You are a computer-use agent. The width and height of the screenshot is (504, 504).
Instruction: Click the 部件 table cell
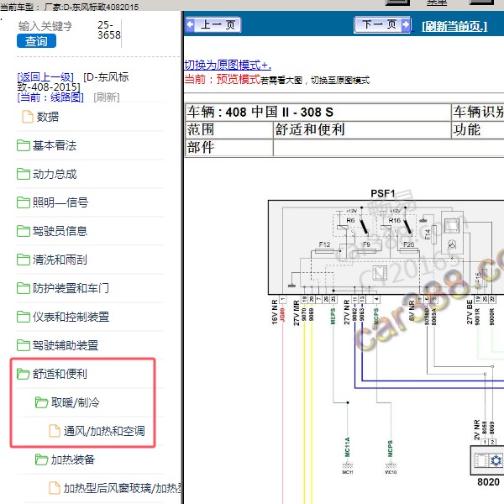(x=228, y=148)
